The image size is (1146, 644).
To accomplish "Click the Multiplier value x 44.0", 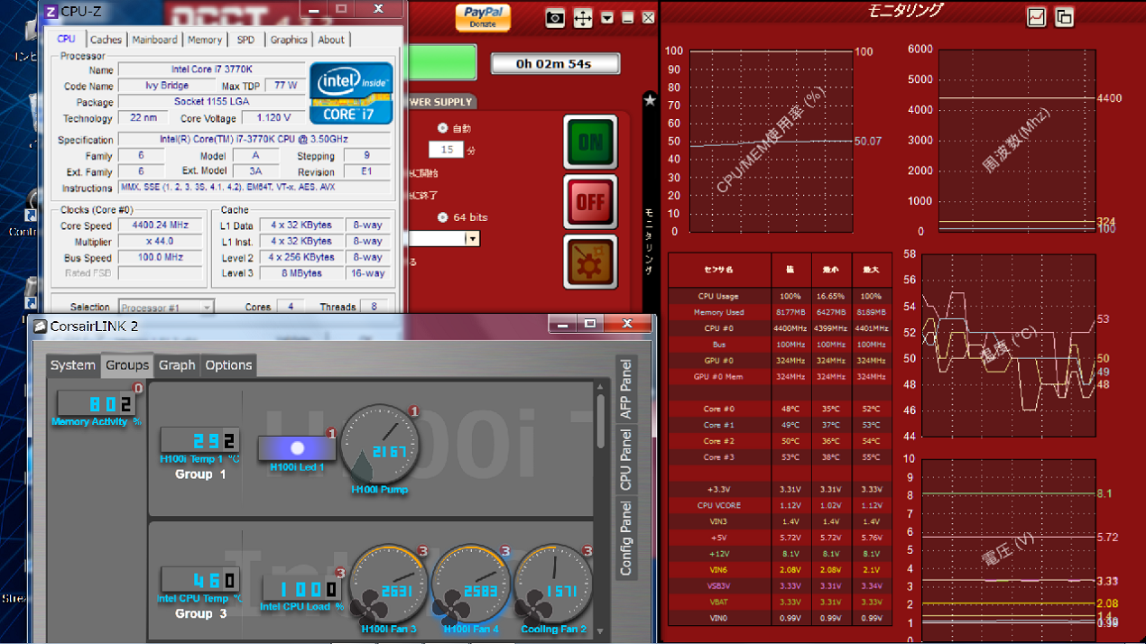I will coord(162,242).
